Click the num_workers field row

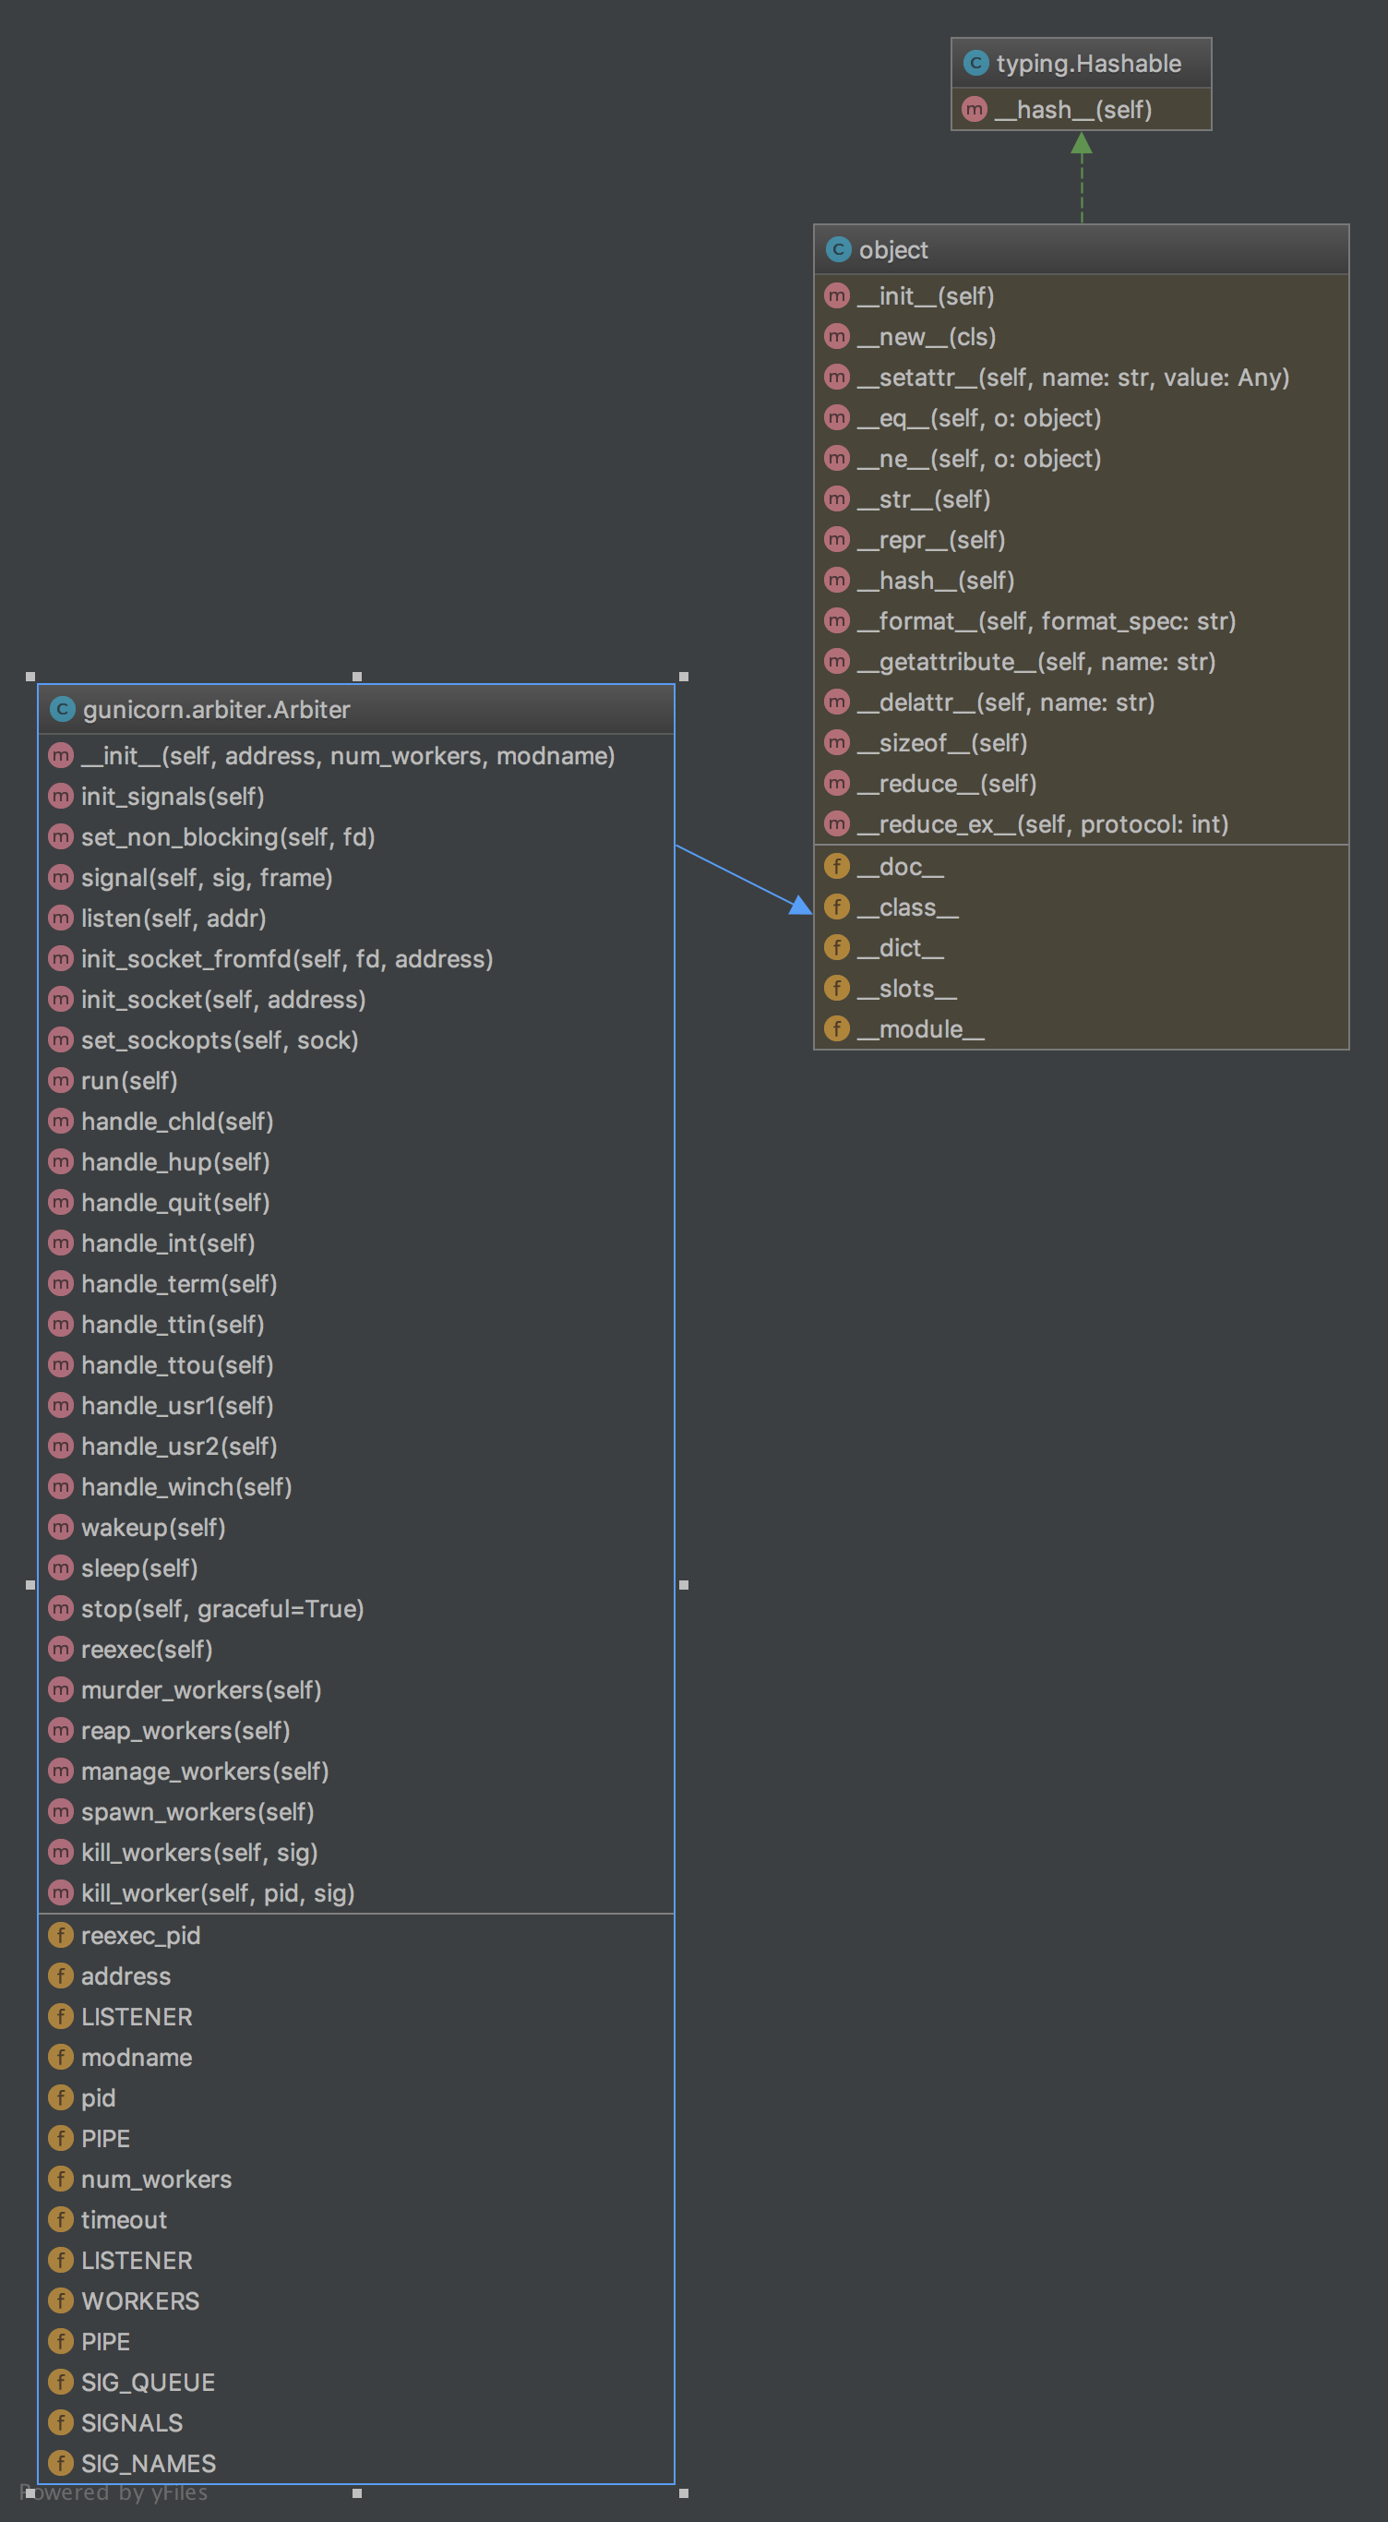[x=356, y=2180]
